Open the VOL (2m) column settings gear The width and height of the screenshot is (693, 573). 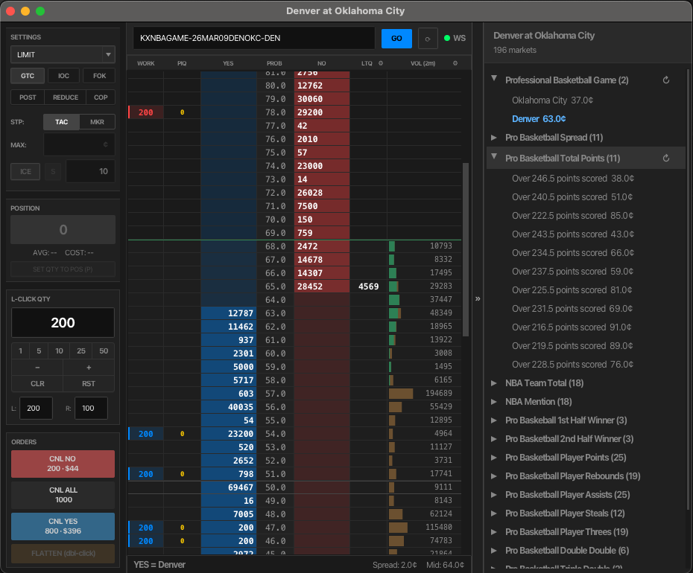point(454,63)
